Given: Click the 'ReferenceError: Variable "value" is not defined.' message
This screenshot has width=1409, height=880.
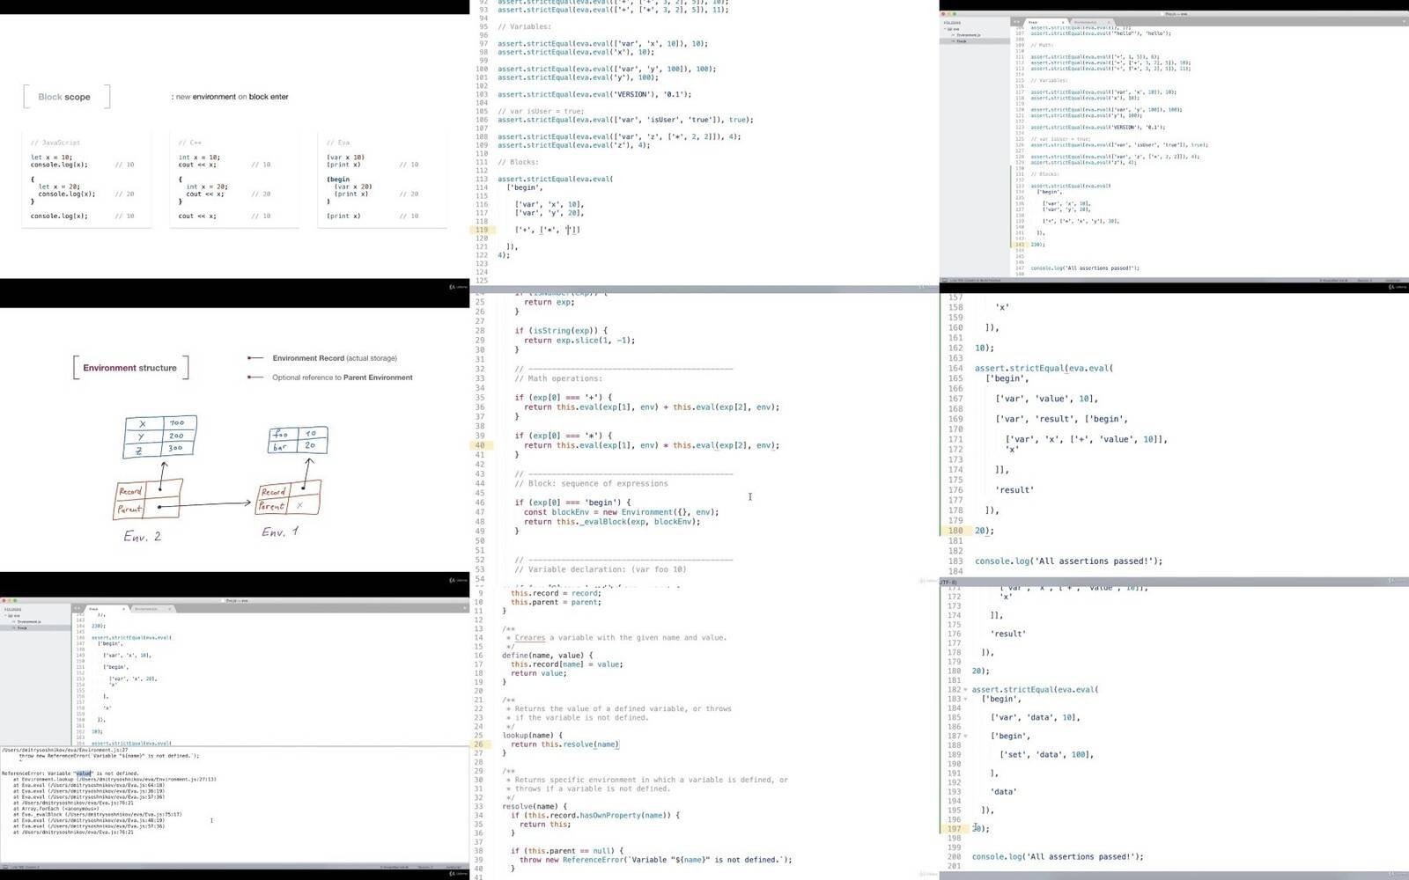Looking at the screenshot, I should coord(70,774).
